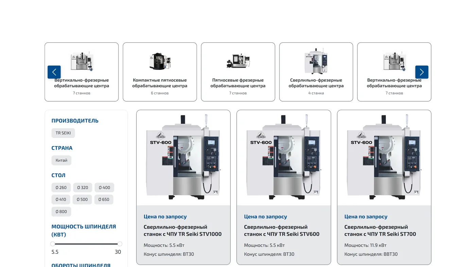The image size is (476, 267).
Task: Select the Ø 320 table filter
Action: click(x=83, y=187)
